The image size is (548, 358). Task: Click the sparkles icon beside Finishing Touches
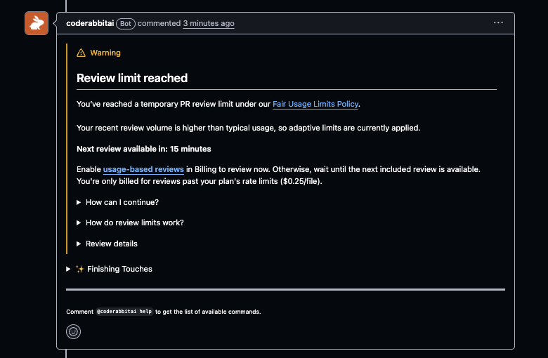[79, 269]
